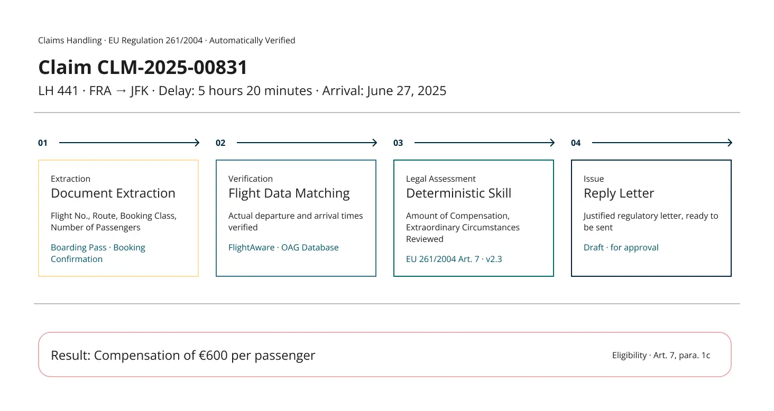Select the Flight Data Matching heading
This screenshot has width=774, height=411.
289,193
